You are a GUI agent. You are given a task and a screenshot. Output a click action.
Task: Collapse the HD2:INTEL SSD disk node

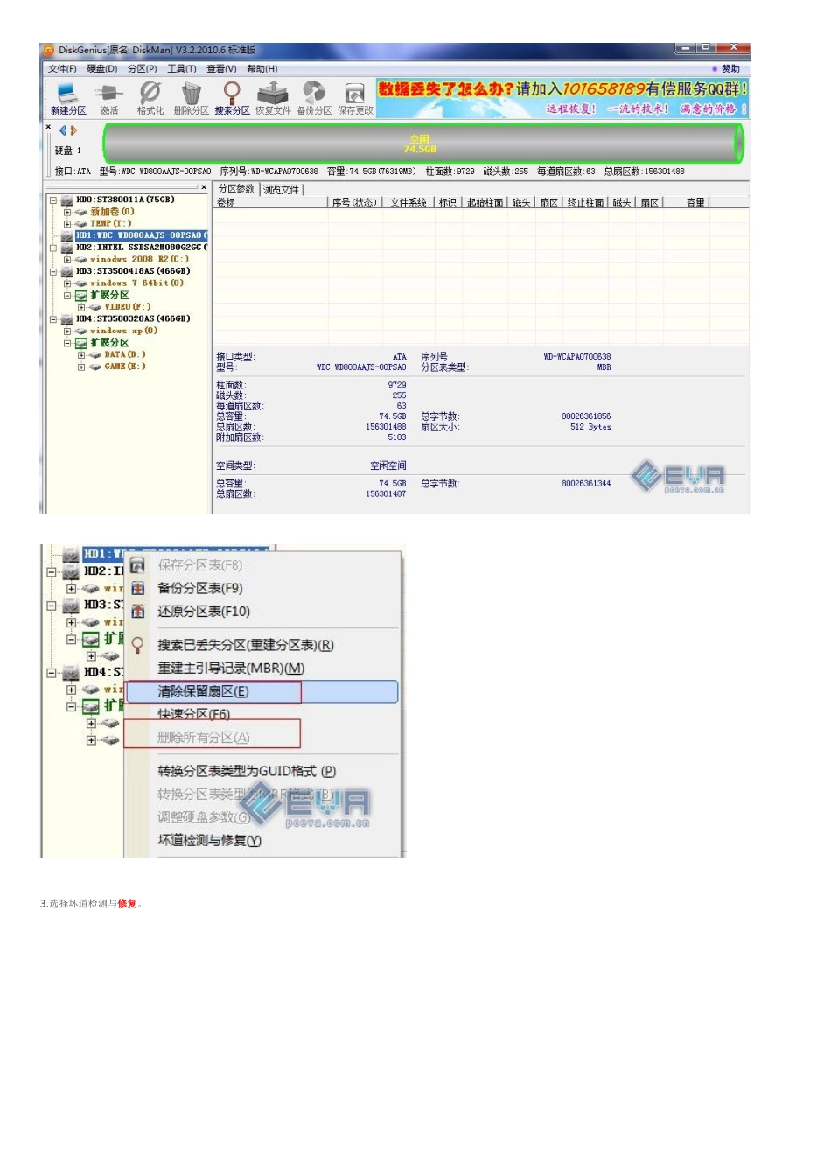53,248
